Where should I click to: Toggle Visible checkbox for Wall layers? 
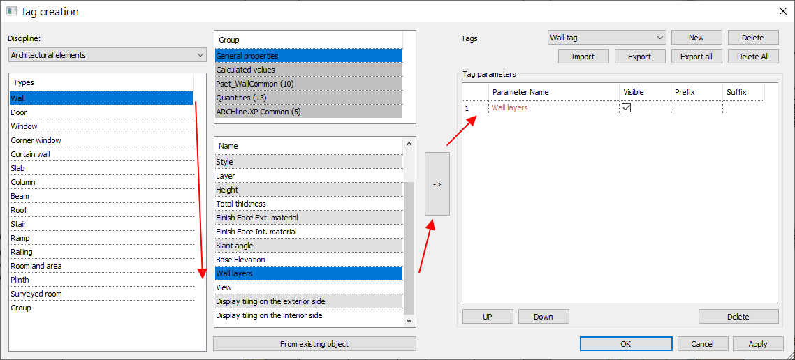coord(626,108)
